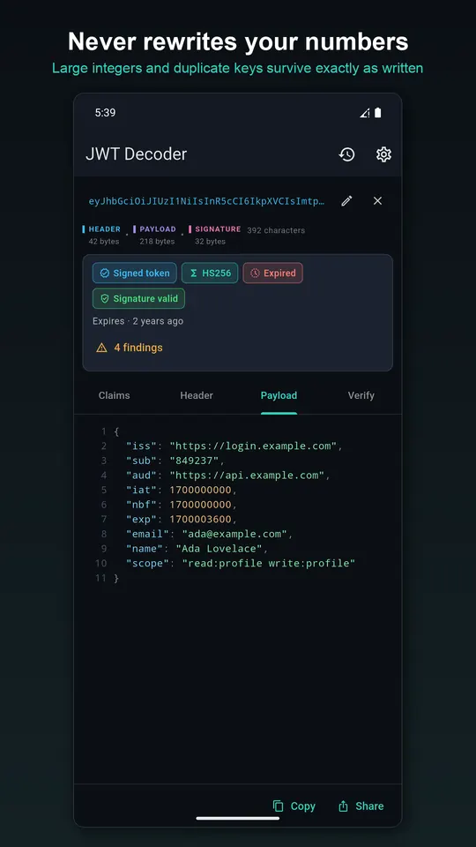Viewport: 476px width, 847px height.
Task: Select the HS256 algorithm chip
Action: pos(210,273)
